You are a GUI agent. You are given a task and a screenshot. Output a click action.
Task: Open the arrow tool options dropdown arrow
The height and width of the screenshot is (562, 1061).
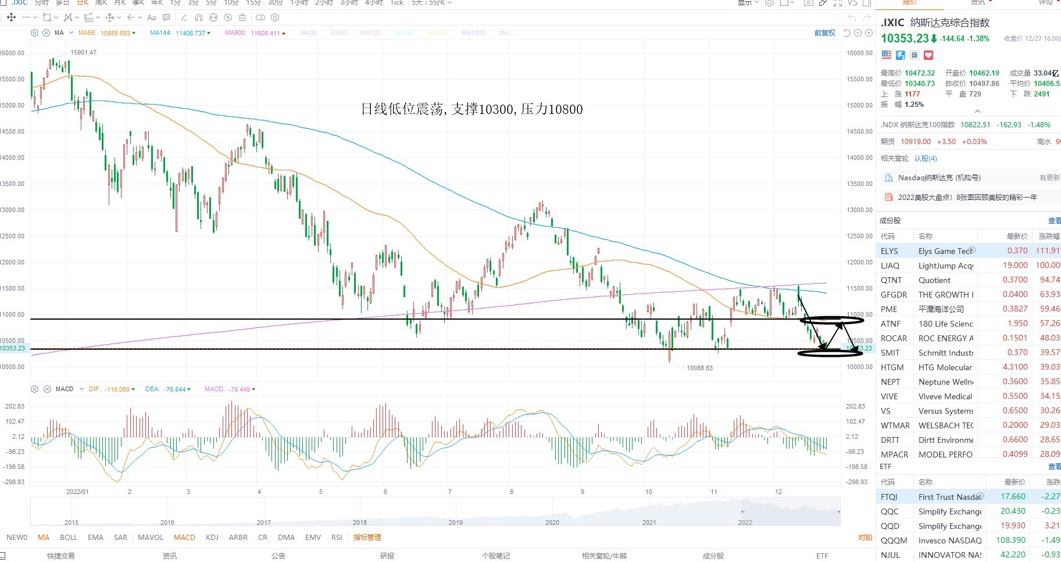(140, 17)
